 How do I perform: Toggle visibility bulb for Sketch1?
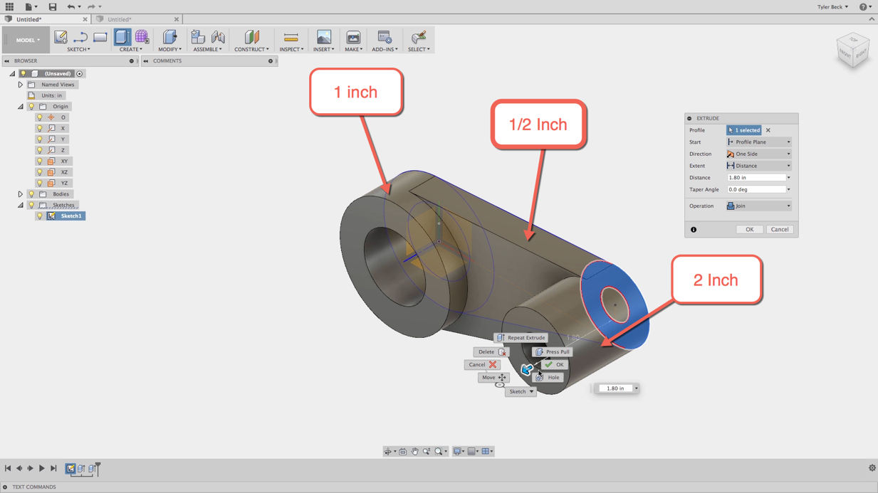point(40,216)
